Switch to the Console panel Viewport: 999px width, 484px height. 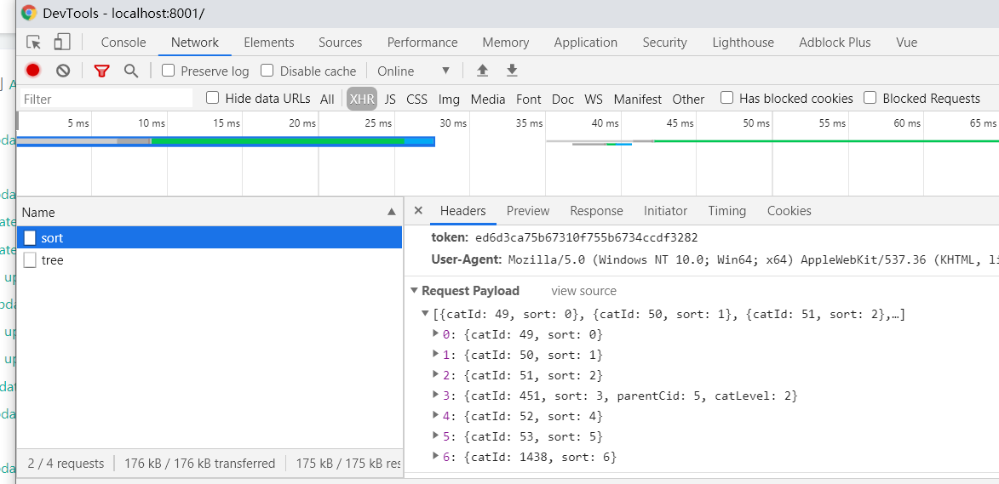click(123, 43)
